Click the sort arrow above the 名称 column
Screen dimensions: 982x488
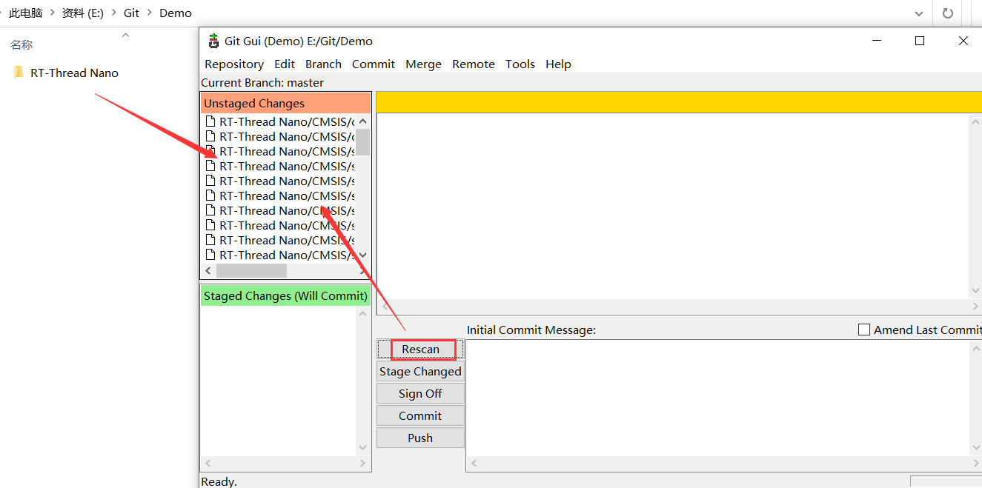[x=125, y=34]
